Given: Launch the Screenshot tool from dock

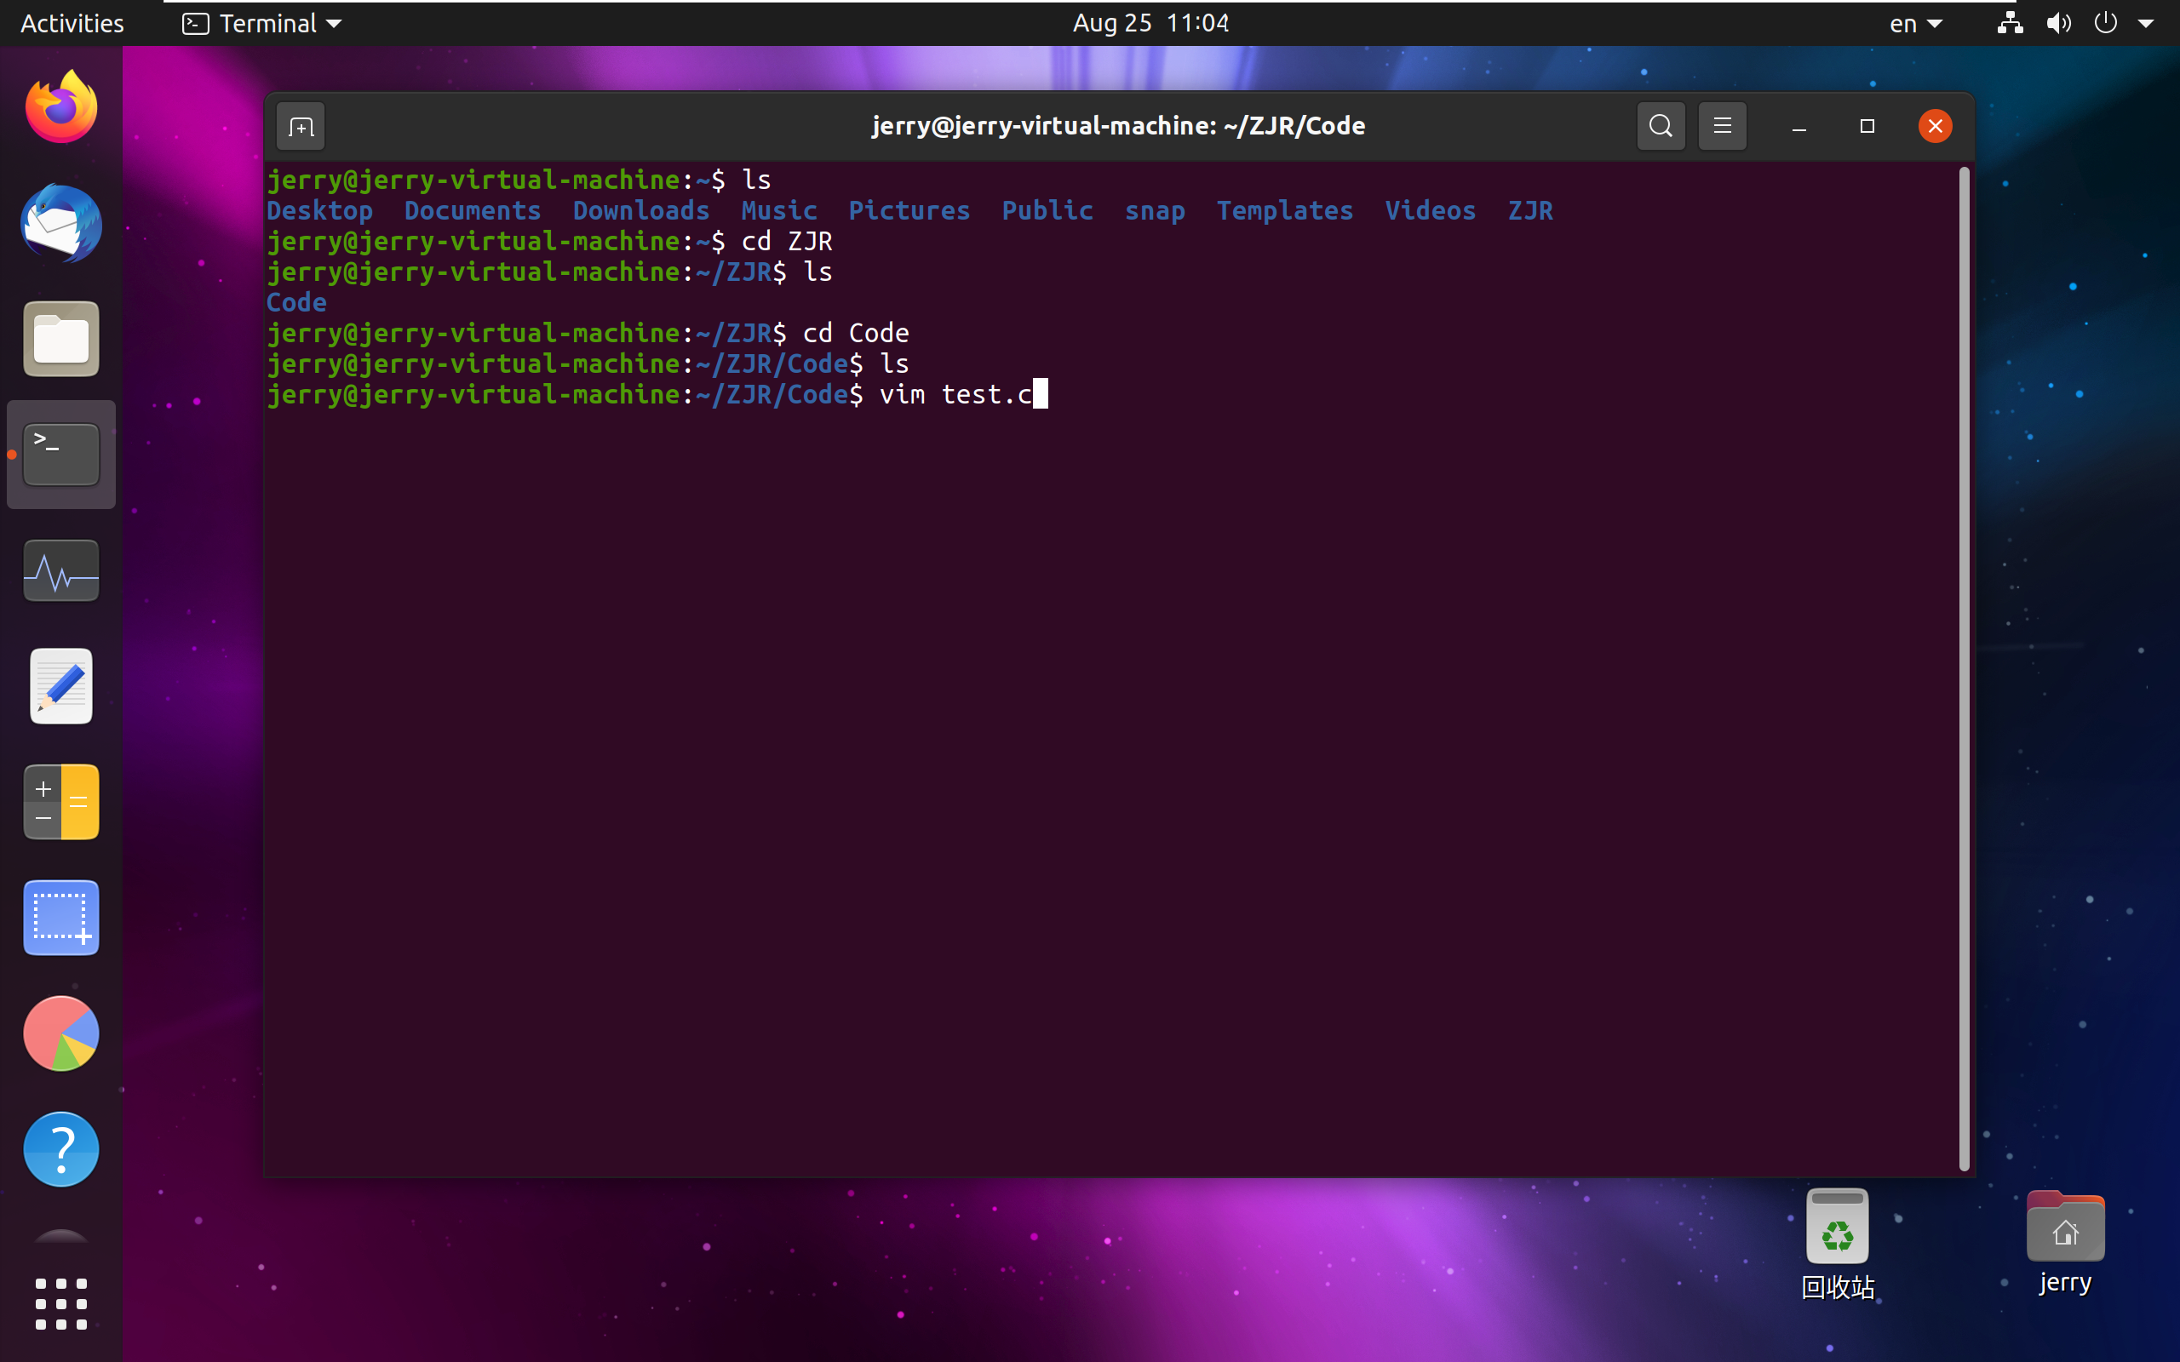Looking at the screenshot, I should [x=61, y=918].
